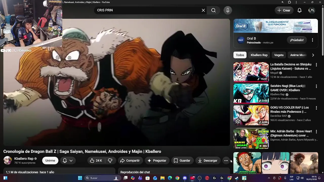Open Outlook from the taskbar
This screenshot has height=182, width=324.
click(155, 178)
